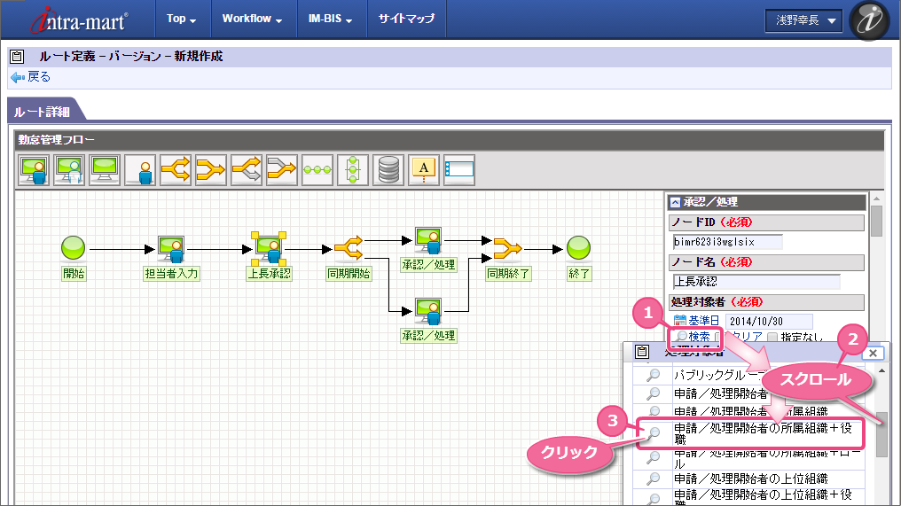Click the property panel scroll-up arrow

pyautogui.click(x=876, y=199)
